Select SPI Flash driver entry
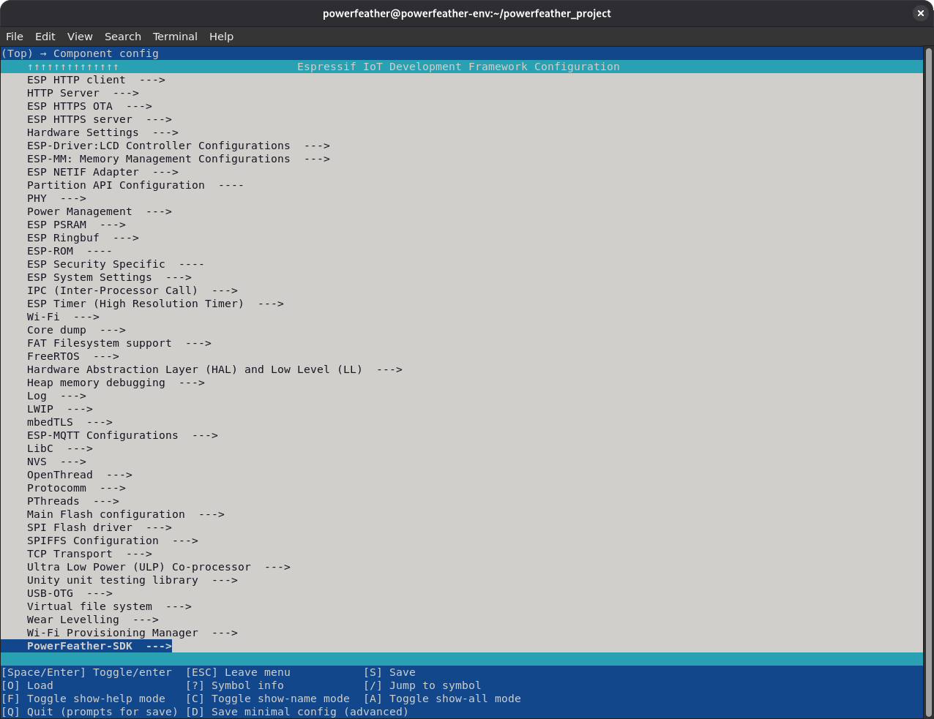Image resolution: width=934 pixels, height=719 pixels. coord(100,527)
